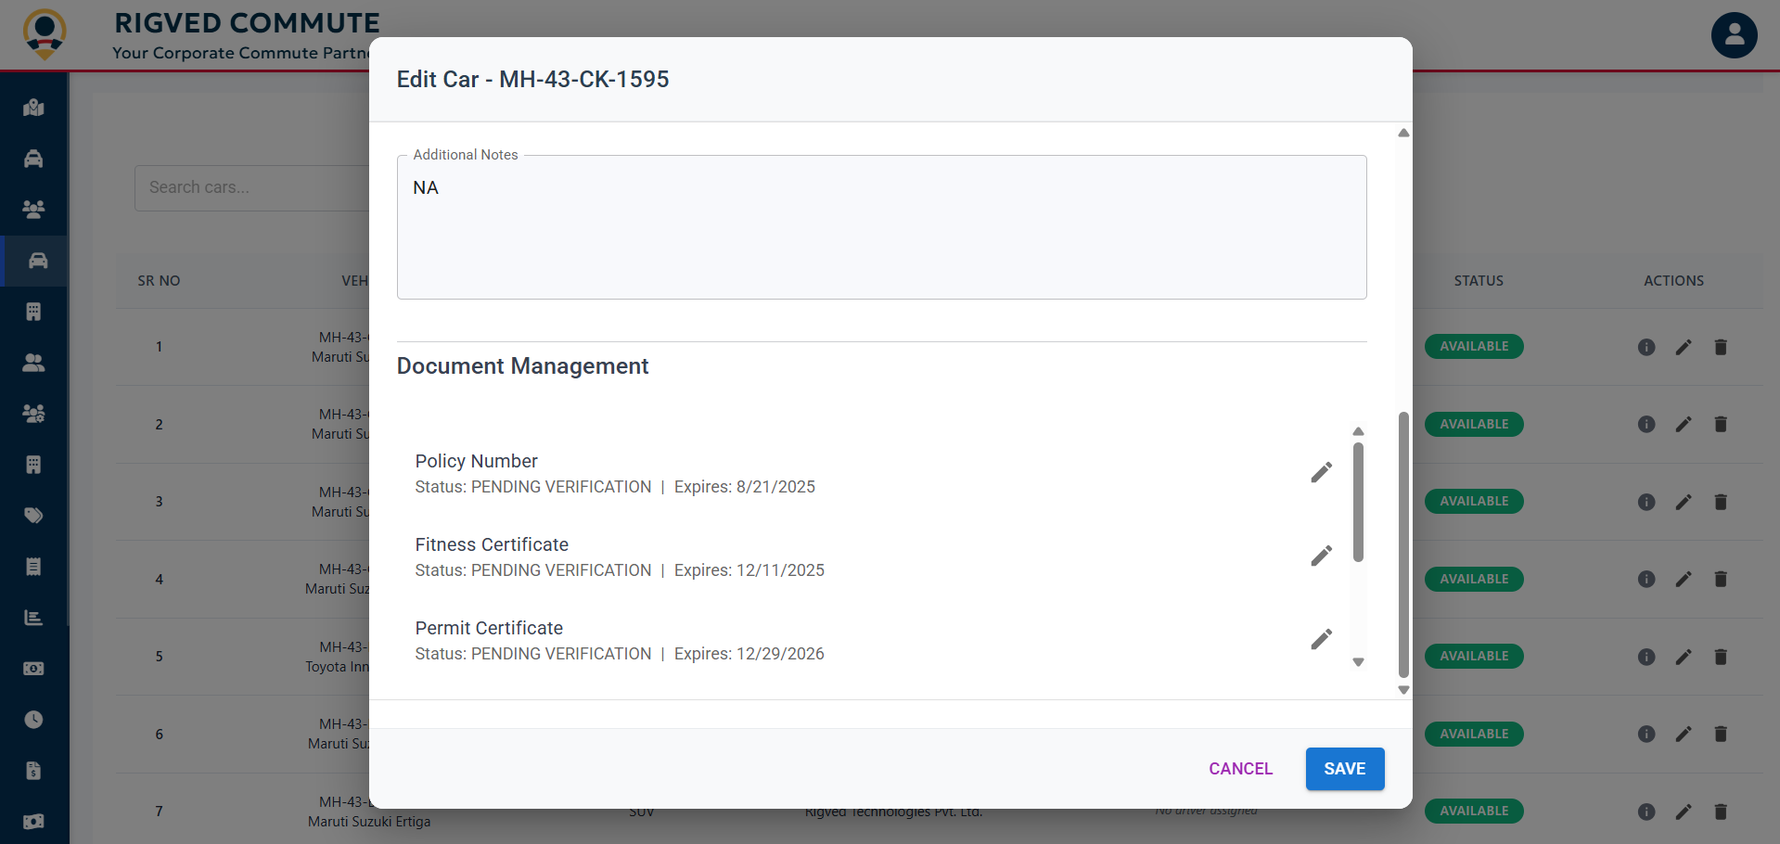Screen dimensions: 1780x844
Task: Select the history clock icon in the sidebar
Action: 33,719
